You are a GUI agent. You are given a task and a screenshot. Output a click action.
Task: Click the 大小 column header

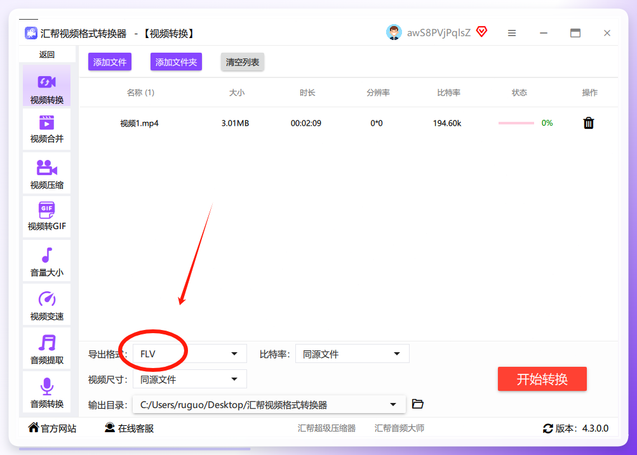coord(236,93)
